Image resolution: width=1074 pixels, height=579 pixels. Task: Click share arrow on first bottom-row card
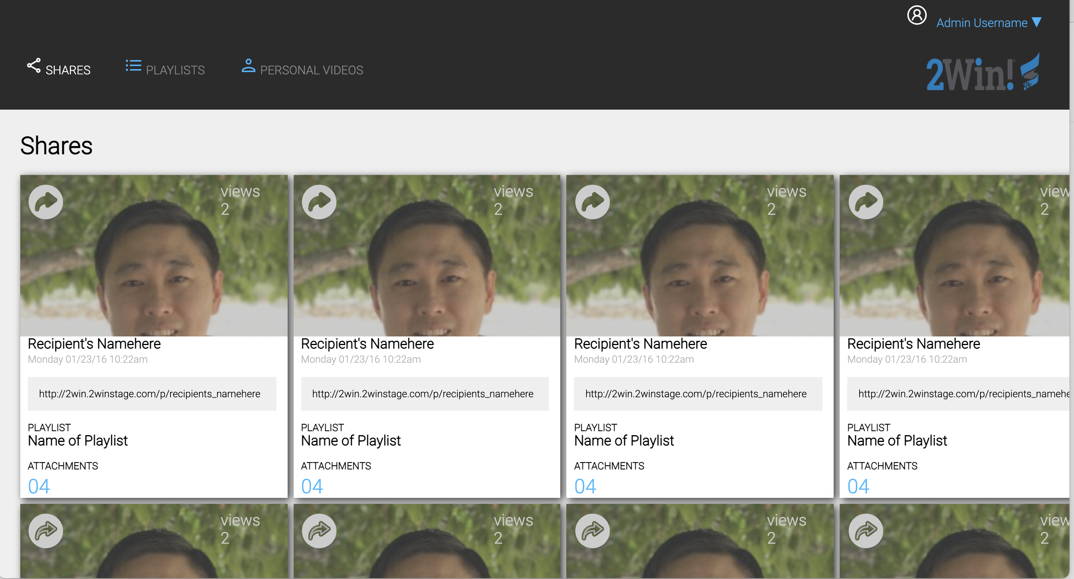pos(46,531)
